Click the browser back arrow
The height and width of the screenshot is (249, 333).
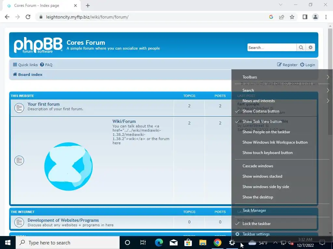click(7, 17)
